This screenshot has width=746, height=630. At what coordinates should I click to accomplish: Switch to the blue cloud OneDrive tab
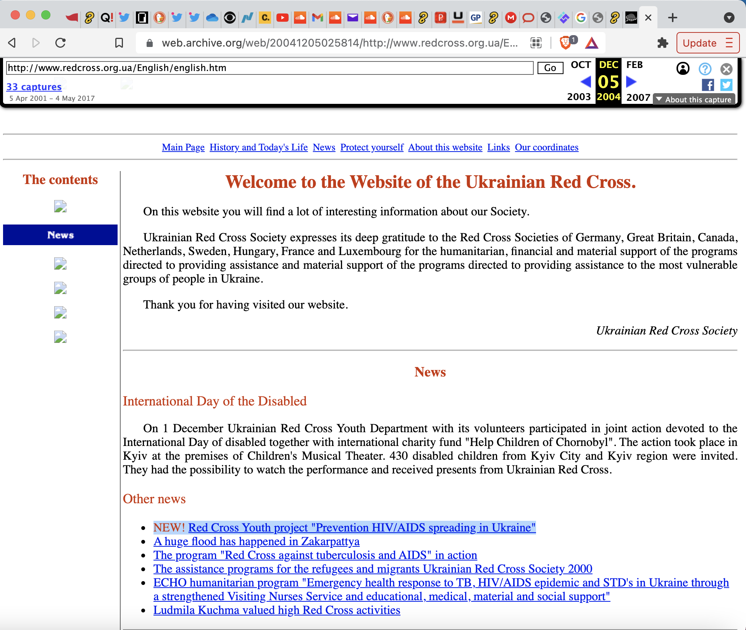(212, 18)
